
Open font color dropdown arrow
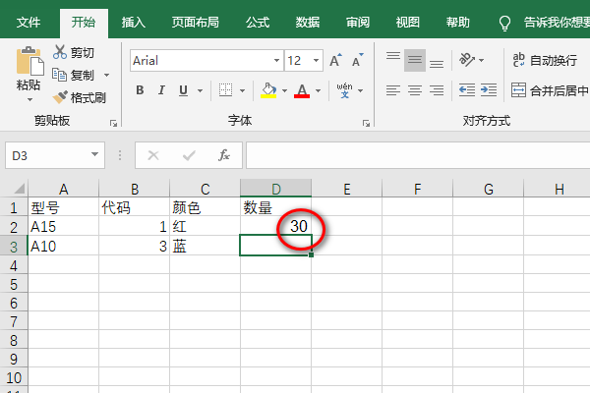[319, 90]
